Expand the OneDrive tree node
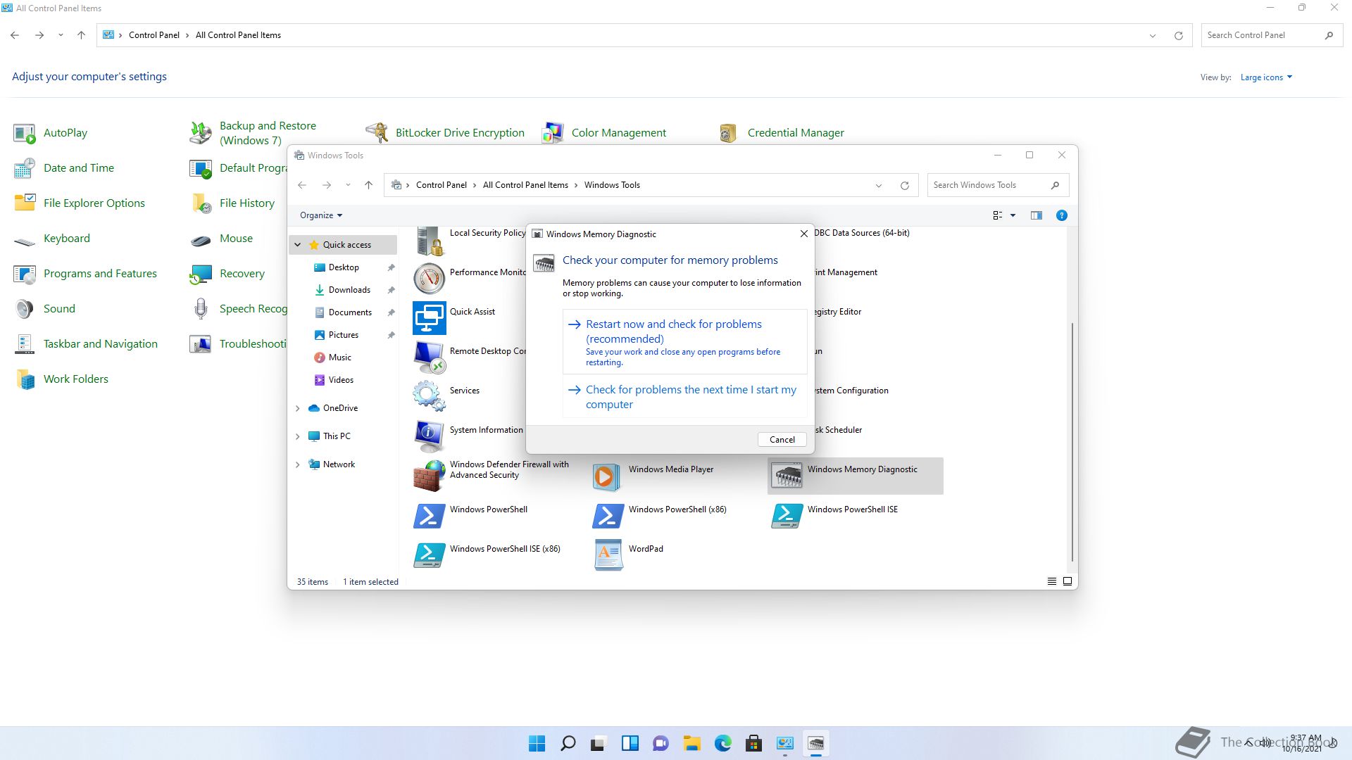 (x=297, y=408)
